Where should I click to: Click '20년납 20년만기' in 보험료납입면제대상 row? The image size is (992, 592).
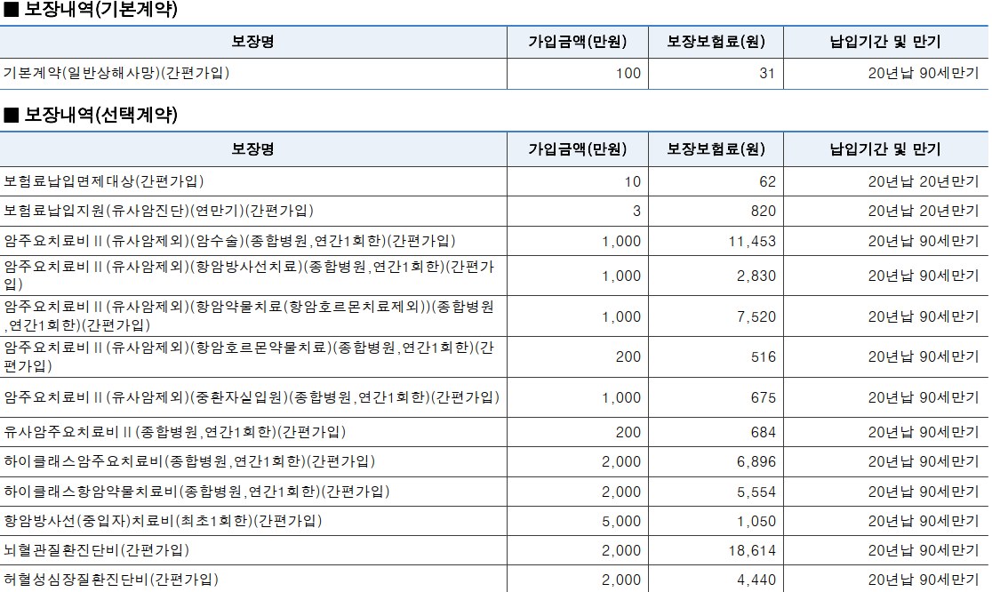(923, 182)
